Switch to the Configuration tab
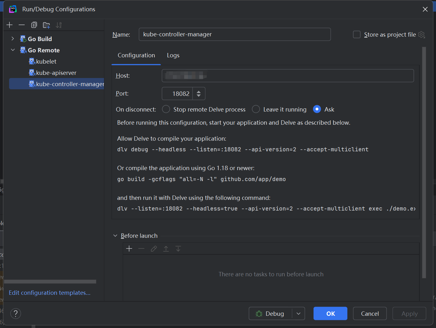Screen dimensions: 436x328 click(136, 55)
